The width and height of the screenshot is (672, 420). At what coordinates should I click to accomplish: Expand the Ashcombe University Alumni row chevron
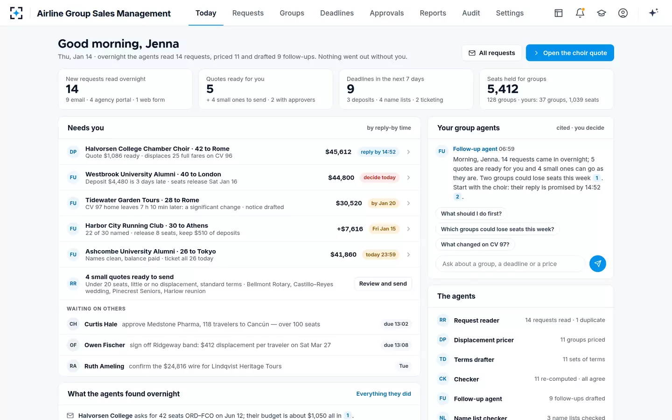coord(408,254)
